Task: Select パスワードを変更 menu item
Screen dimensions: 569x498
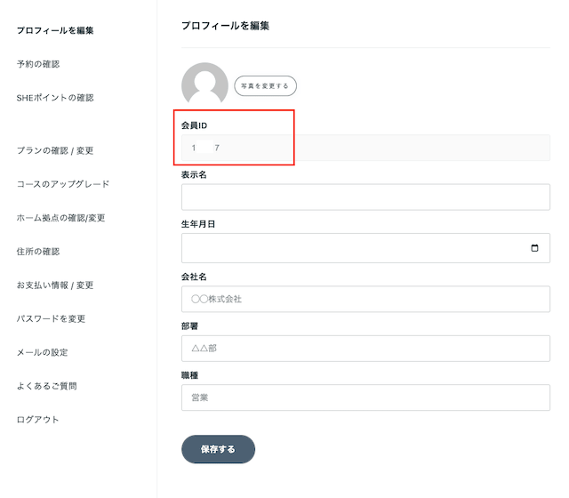Action: [51, 318]
